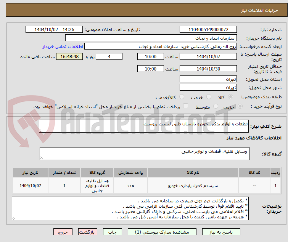Screen dimensions: 288x242
Task: Click the buyer notes text area
Action: pyautogui.click(x=130, y=208)
